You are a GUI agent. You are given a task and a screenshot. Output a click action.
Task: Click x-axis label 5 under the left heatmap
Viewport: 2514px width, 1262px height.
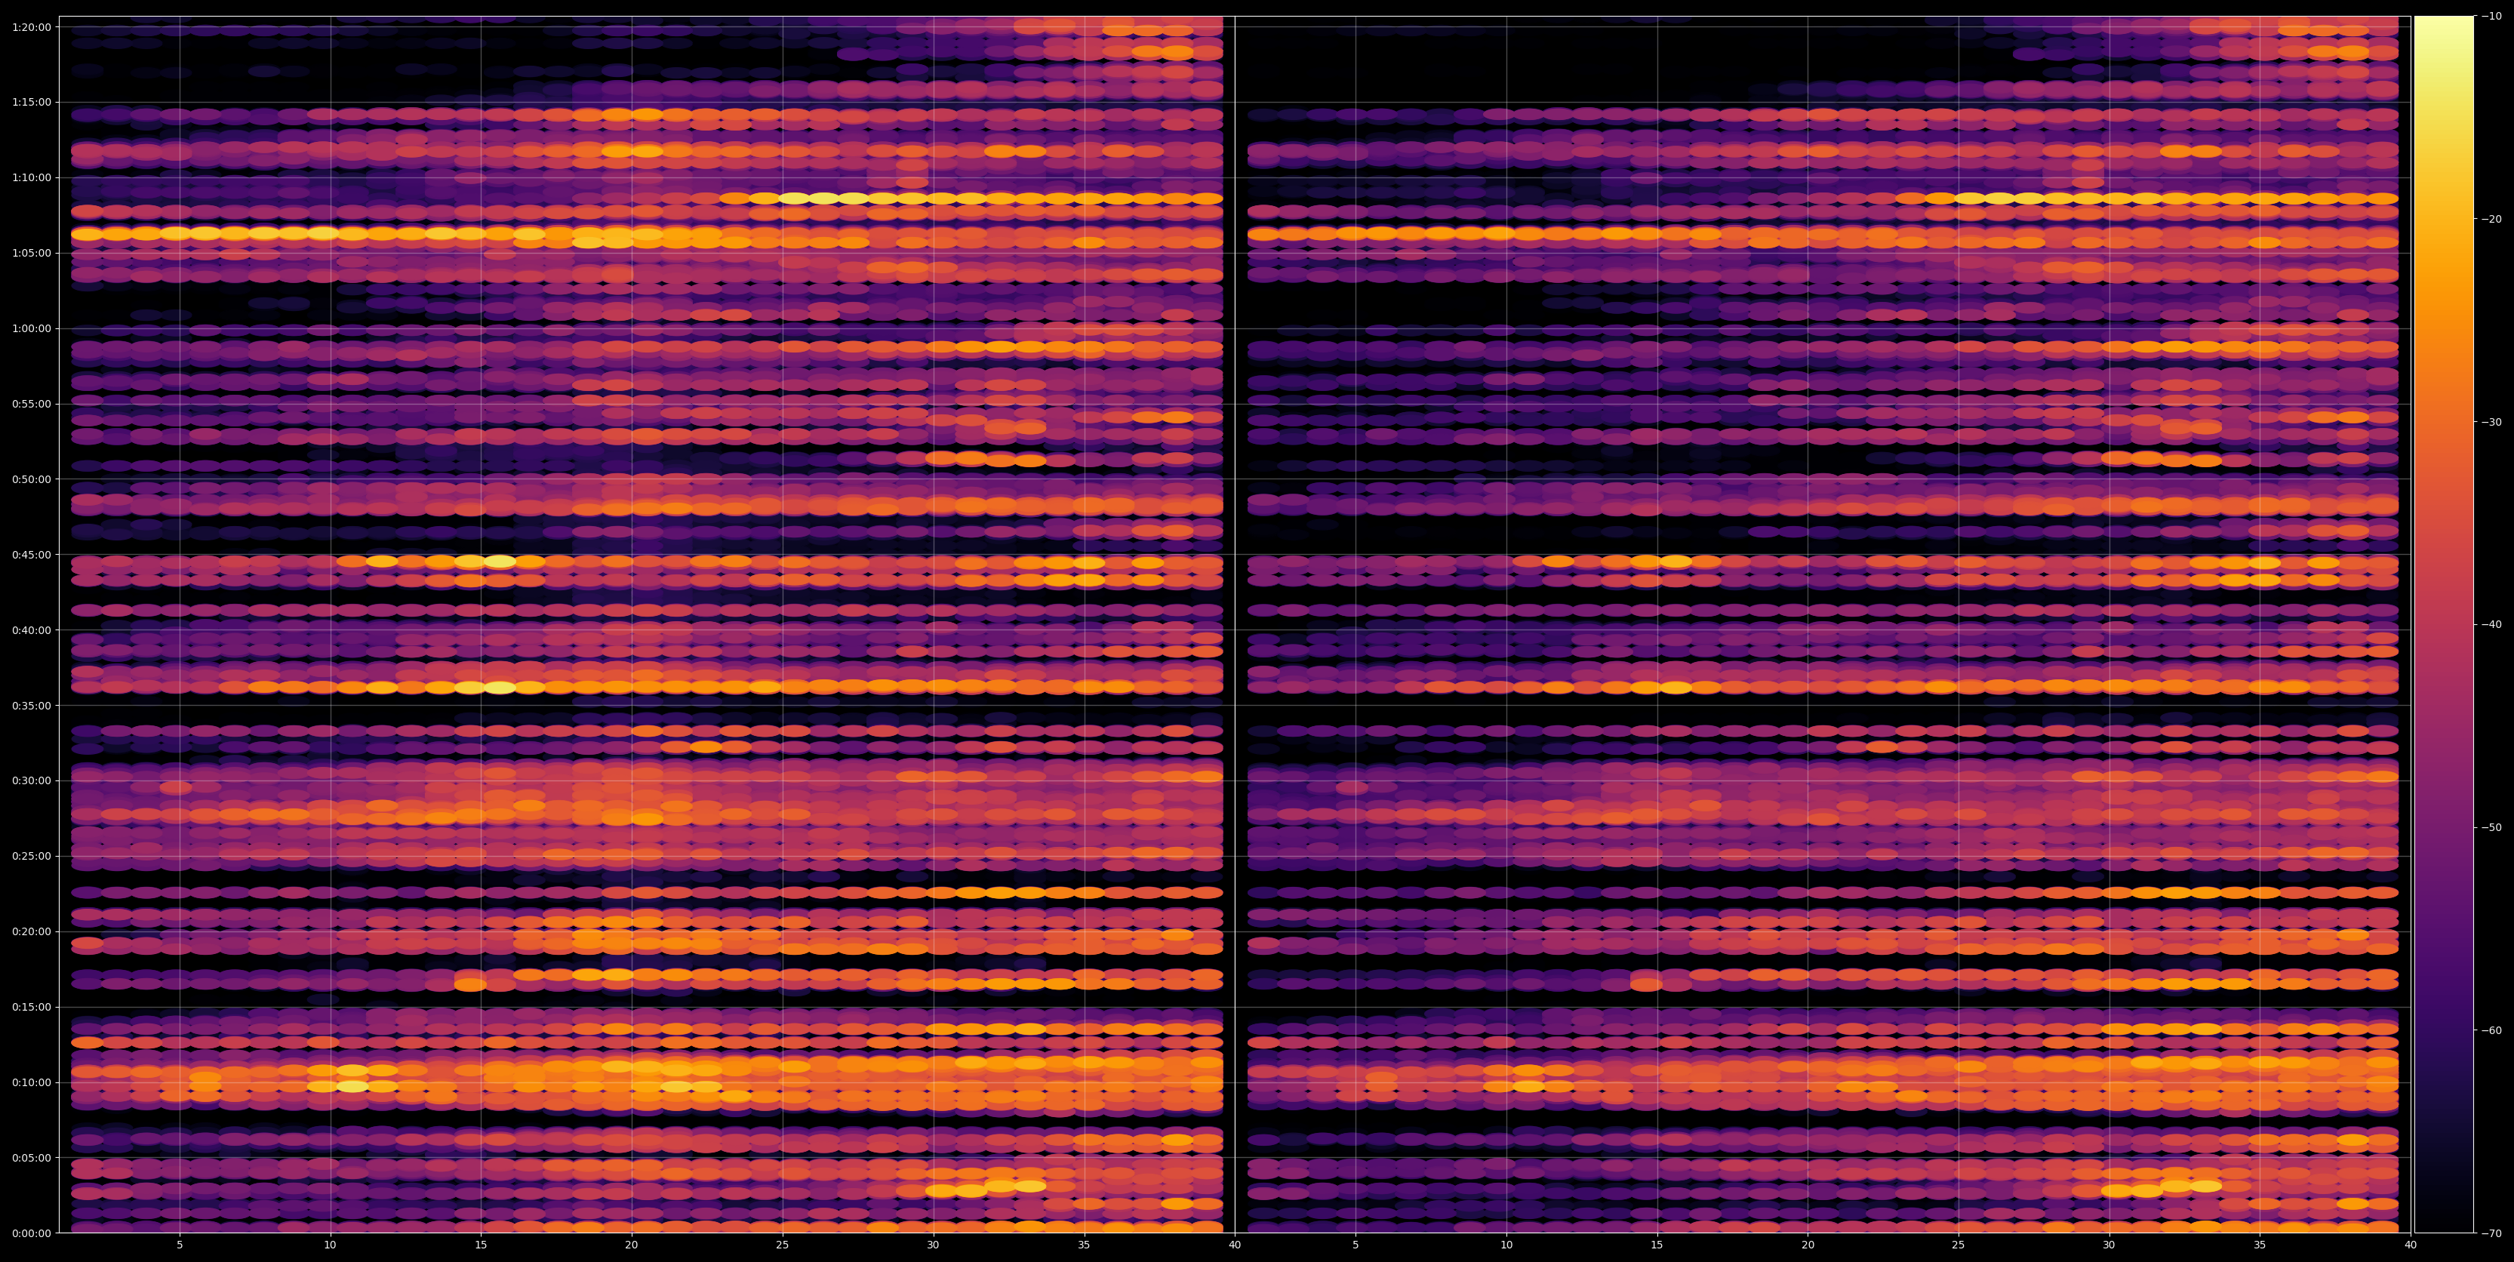[180, 1245]
